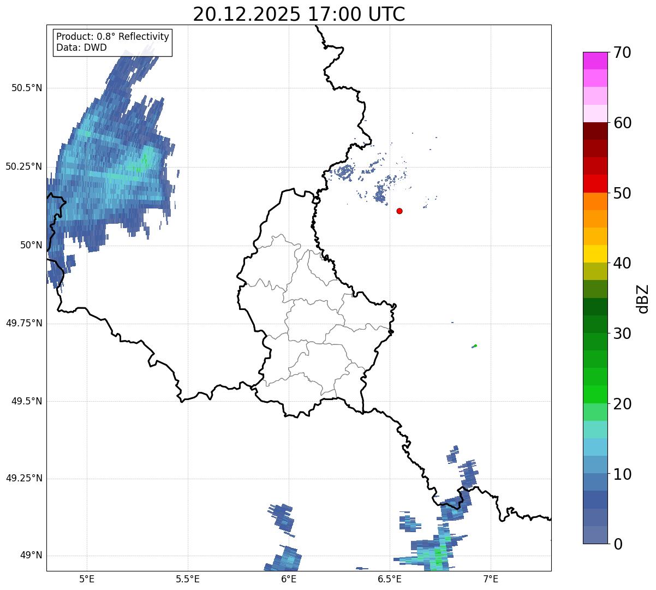Click the 5°E longitude label
This screenshot has width=656, height=590.
point(87,579)
